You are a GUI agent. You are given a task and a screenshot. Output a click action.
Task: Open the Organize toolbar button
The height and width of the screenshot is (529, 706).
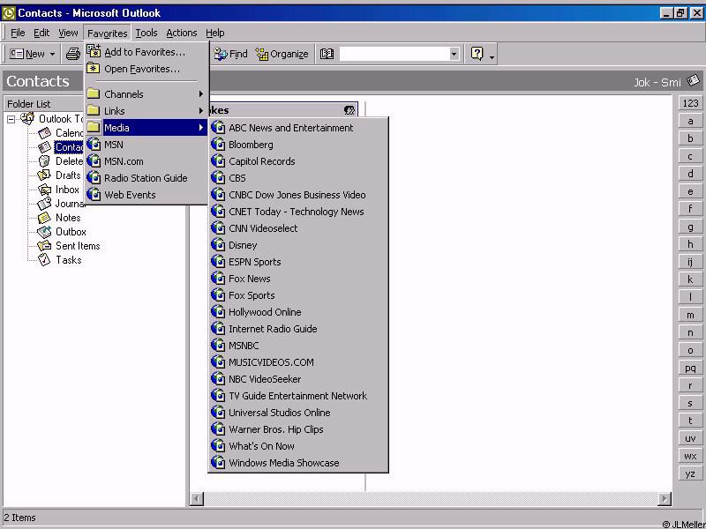[282, 54]
